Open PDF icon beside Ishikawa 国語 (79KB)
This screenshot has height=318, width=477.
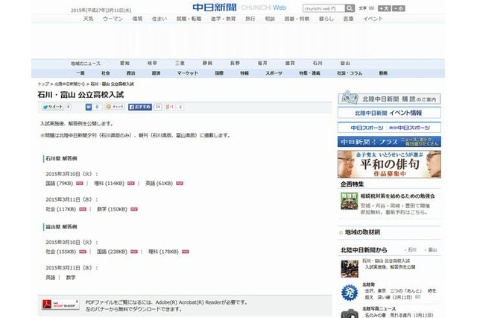[80, 184]
